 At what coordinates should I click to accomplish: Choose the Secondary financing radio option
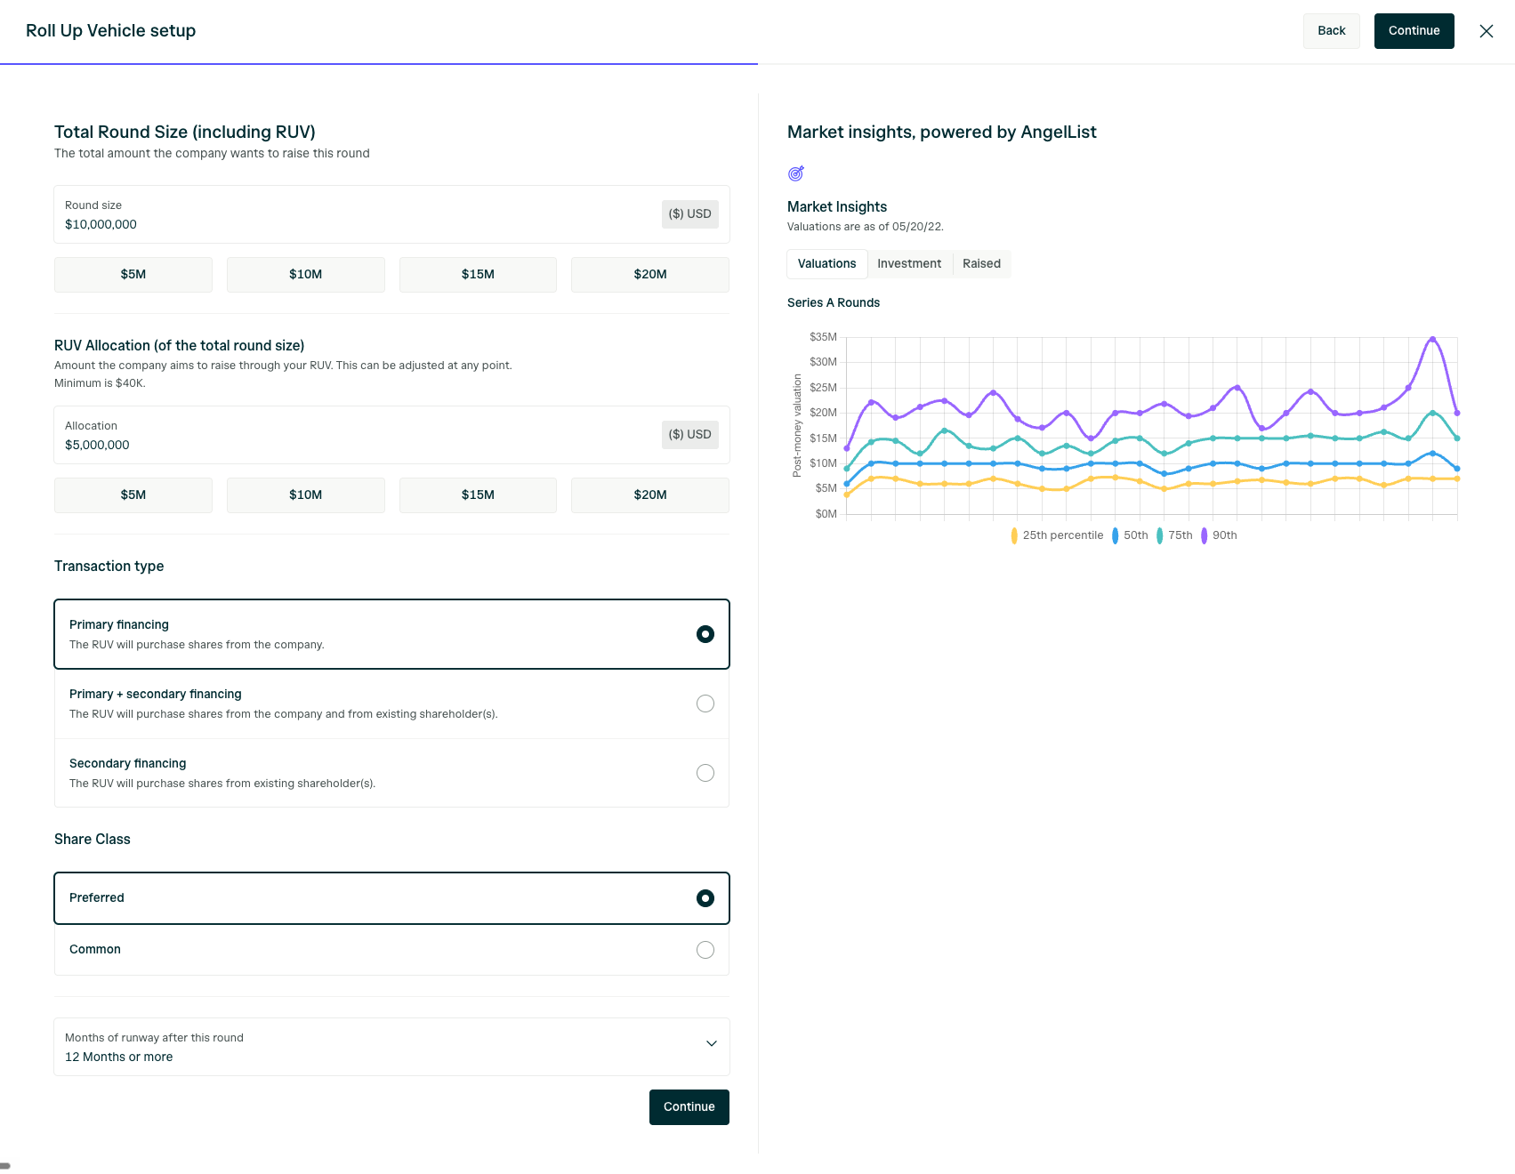tap(705, 773)
